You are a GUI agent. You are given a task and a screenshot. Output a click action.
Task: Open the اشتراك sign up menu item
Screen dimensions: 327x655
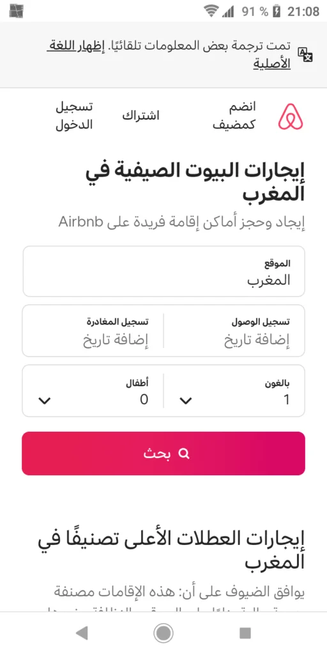141,116
